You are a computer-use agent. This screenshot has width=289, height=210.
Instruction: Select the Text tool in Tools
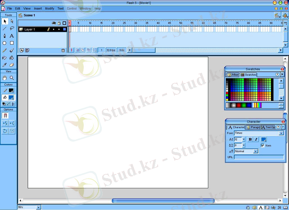[12, 35]
